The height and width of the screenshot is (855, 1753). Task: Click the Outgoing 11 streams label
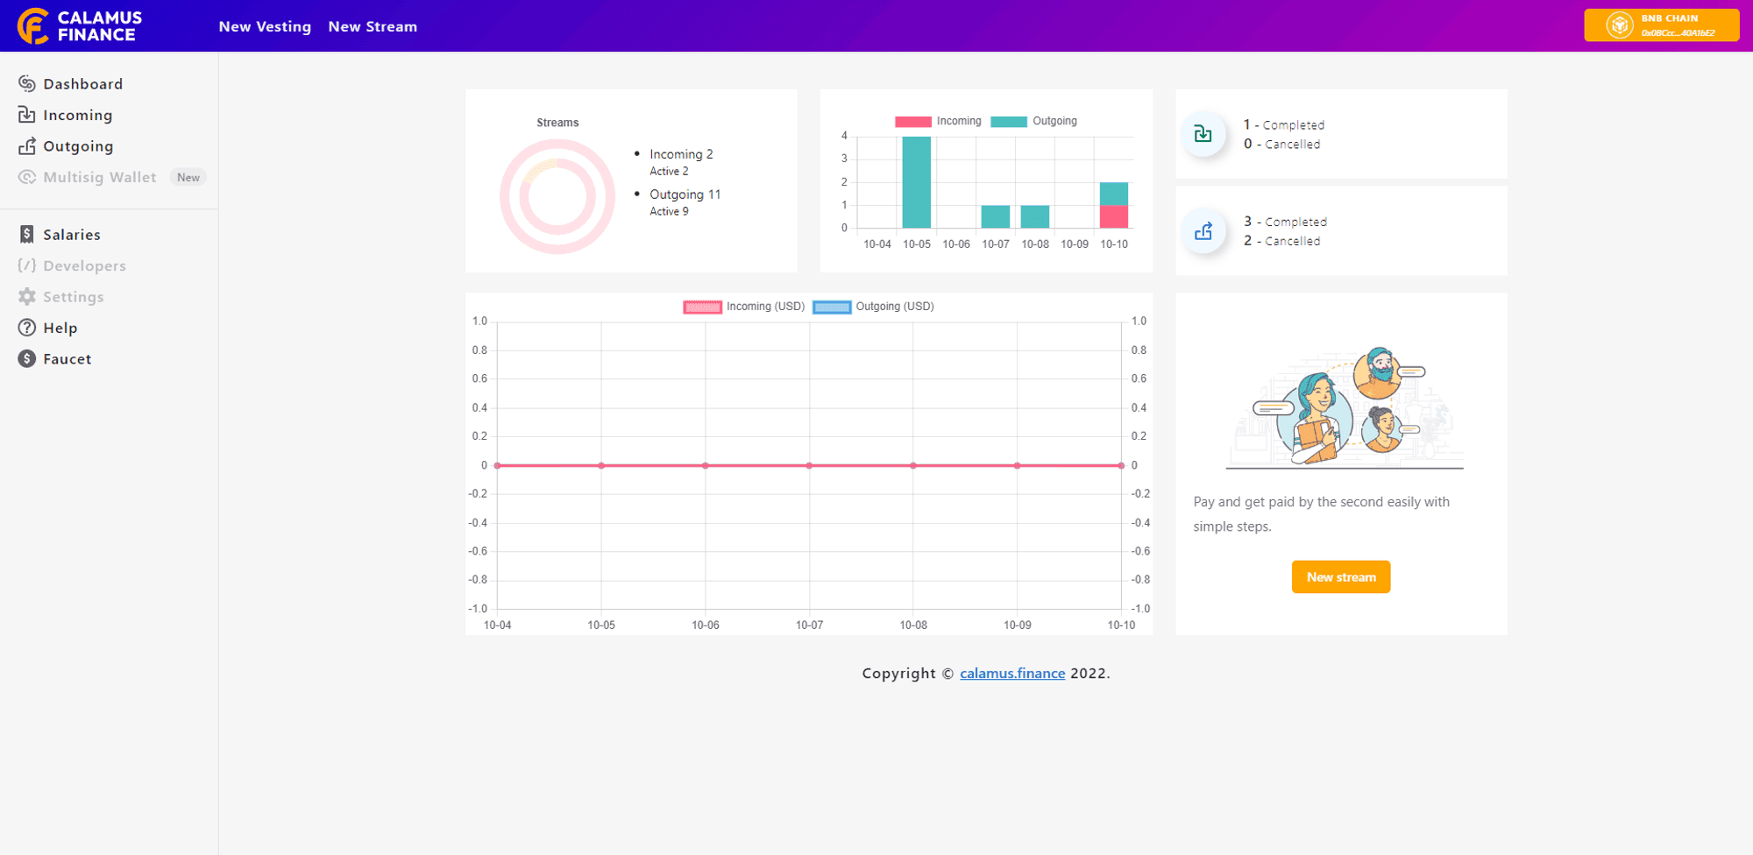[x=685, y=194]
